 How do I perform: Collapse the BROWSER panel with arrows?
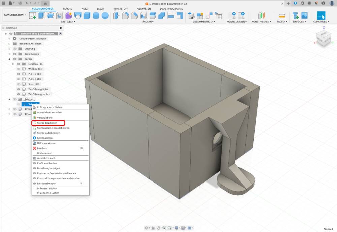click(x=3, y=28)
